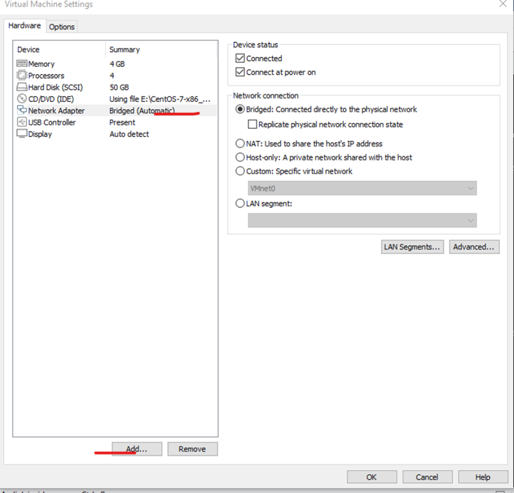Uncheck the Connected checkbox
Image resolution: width=514 pixels, height=493 pixels.
[240, 58]
